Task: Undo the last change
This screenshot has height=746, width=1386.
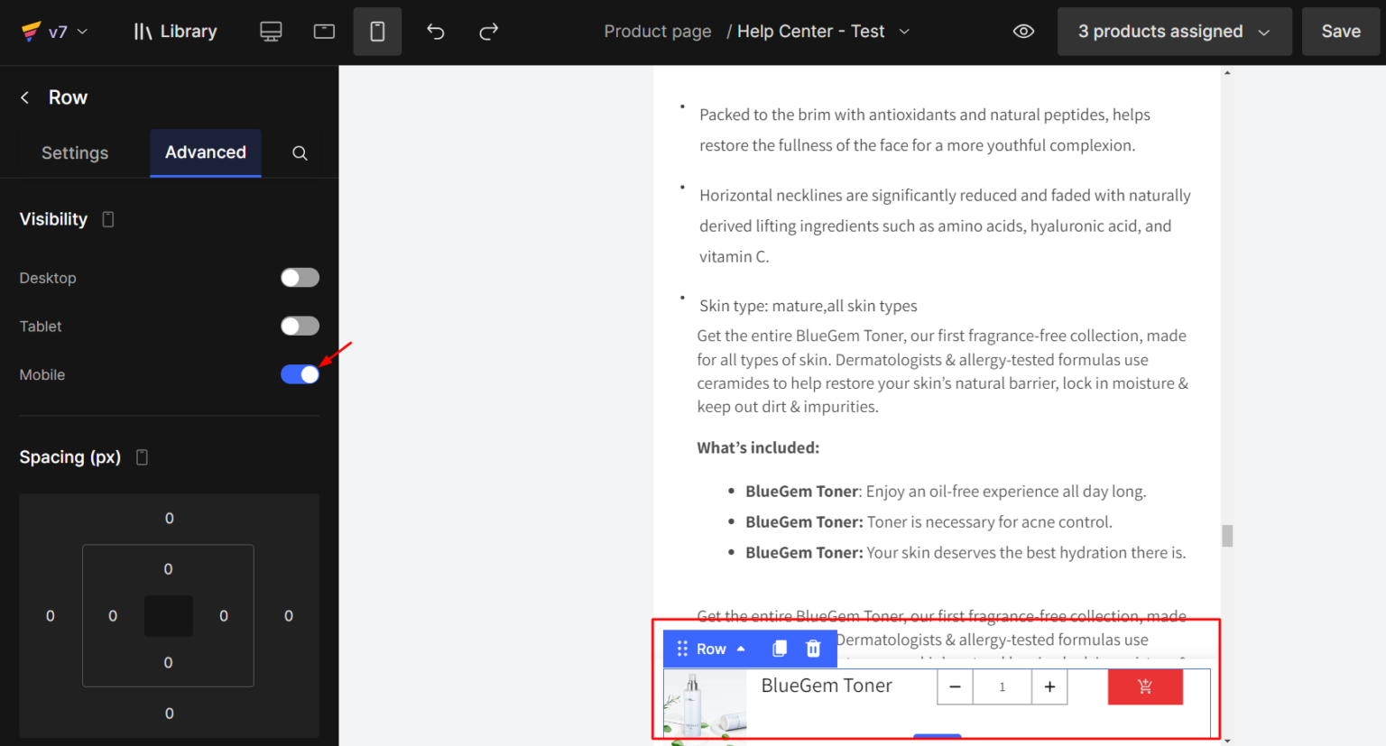Action: 435,31
